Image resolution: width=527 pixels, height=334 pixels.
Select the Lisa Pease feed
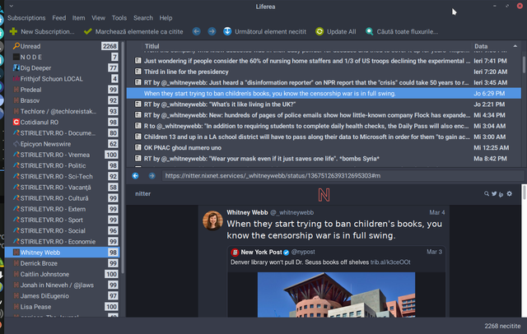63,307
